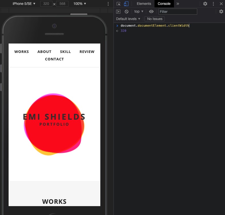Activate the inspect element picker icon

(118, 4)
